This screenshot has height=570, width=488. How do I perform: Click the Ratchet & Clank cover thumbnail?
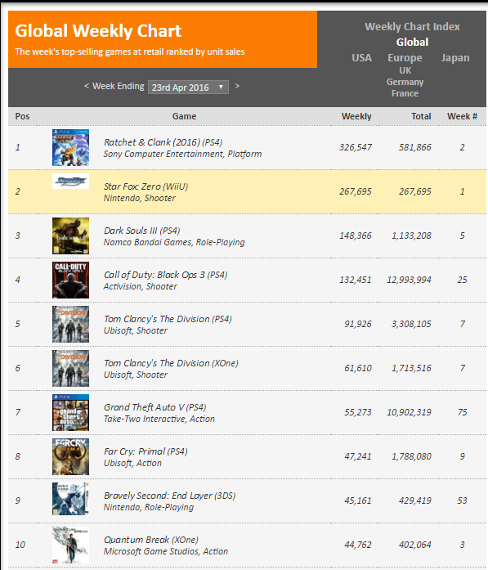pos(70,147)
